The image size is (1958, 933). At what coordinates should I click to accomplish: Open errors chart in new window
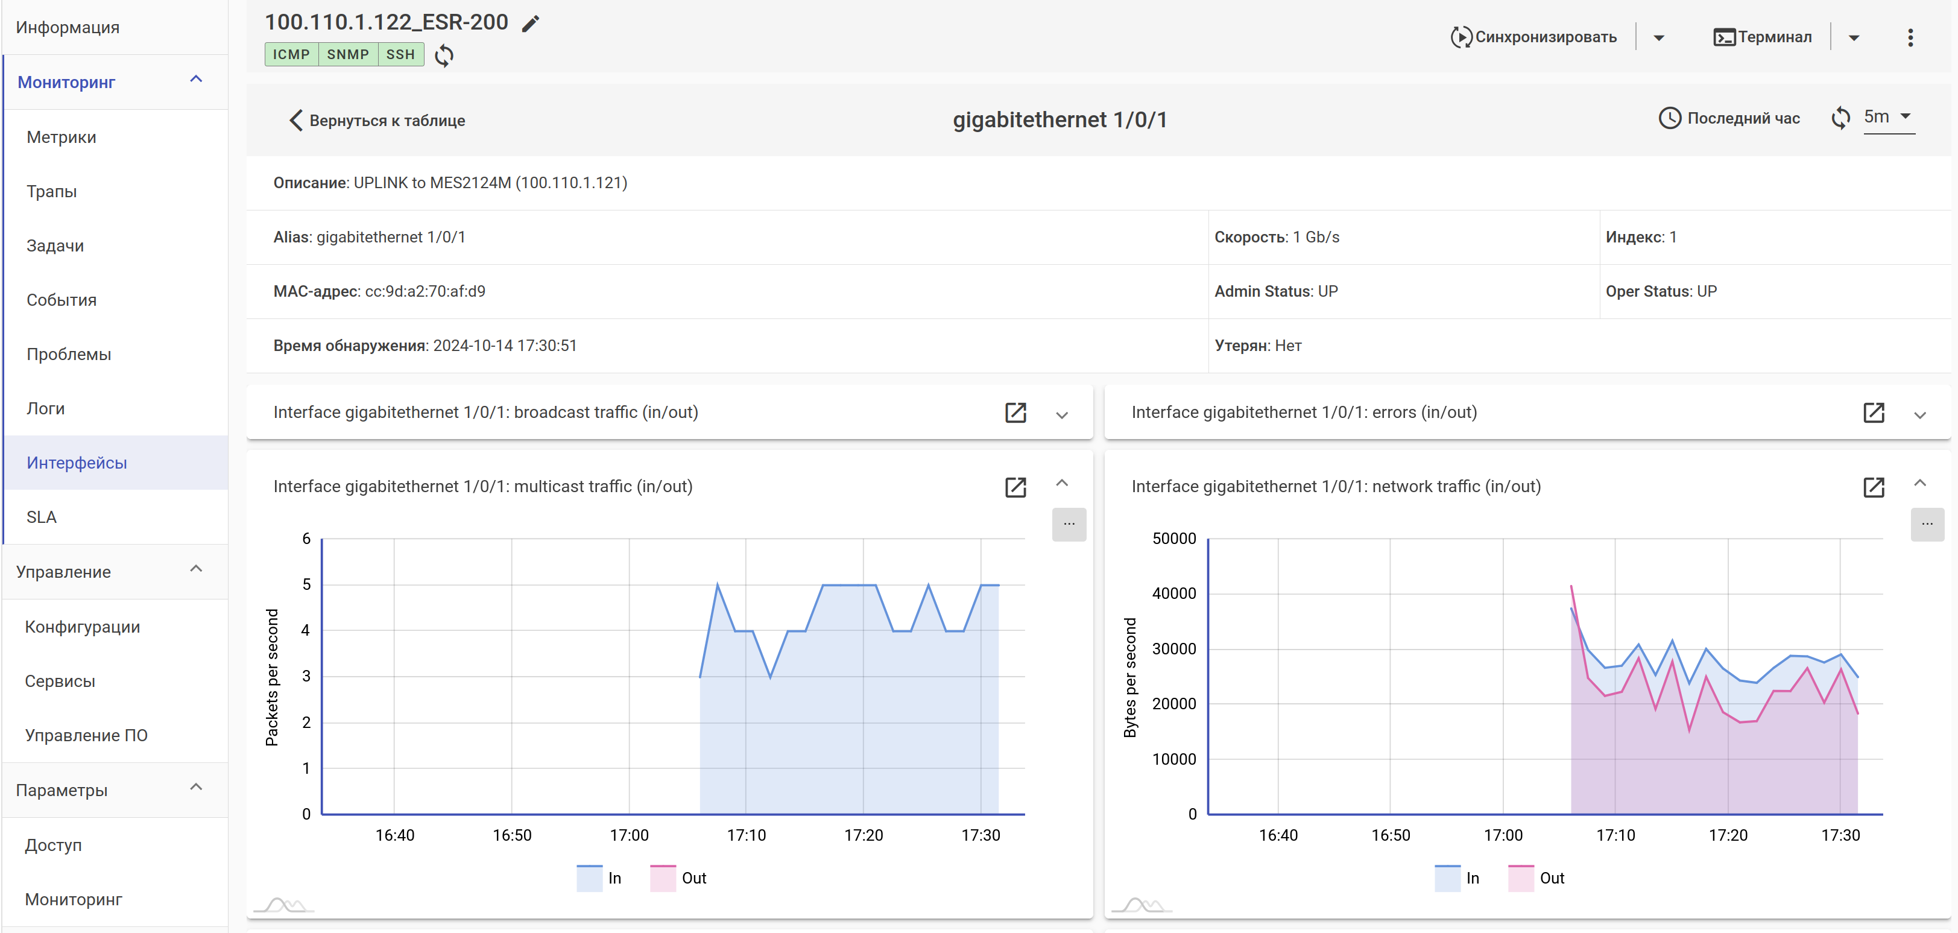(1873, 413)
